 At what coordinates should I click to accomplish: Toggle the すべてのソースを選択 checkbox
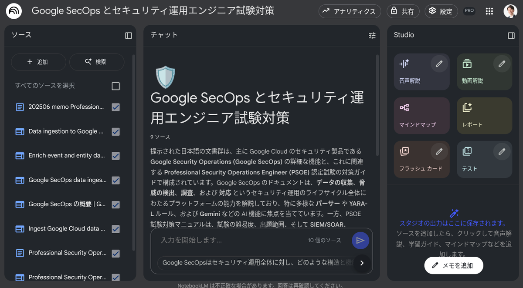tap(115, 86)
